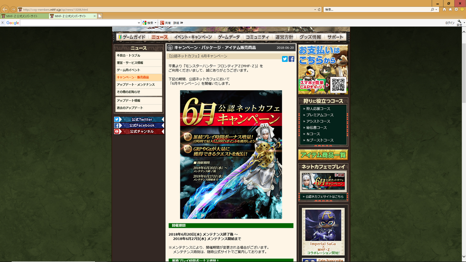Select 不具合・トラブル in news sidebar
466x262 pixels.
139,56
